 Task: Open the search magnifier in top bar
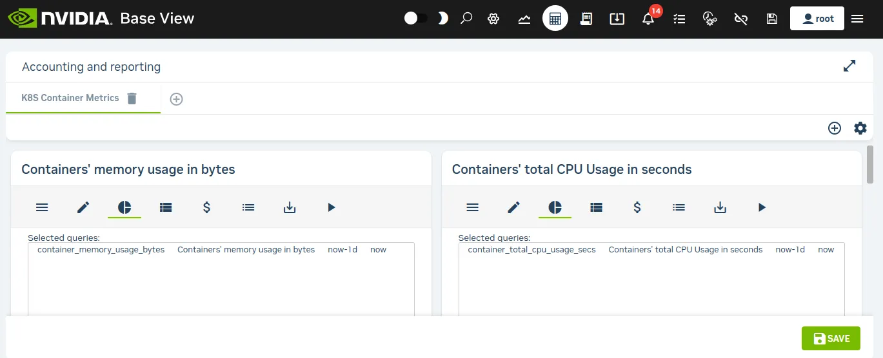[x=466, y=19]
